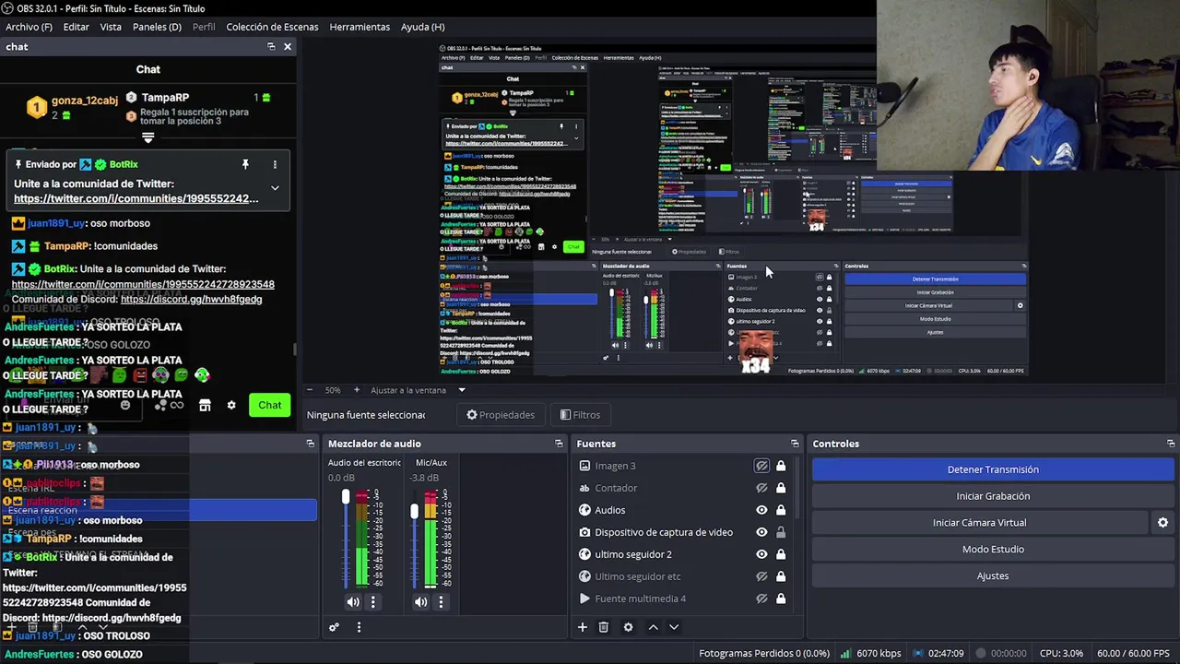The height and width of the screenshot is (664, 1180).
Task: Open the pinned message three-dot menu
Action: 275,164
